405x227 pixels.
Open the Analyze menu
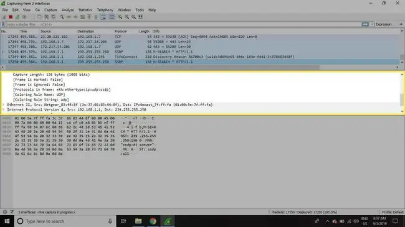[68, 10]
